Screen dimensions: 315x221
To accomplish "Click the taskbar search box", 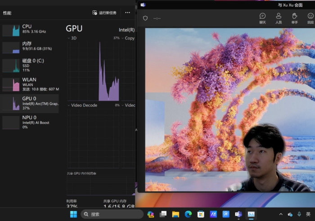I will (112, 214).
